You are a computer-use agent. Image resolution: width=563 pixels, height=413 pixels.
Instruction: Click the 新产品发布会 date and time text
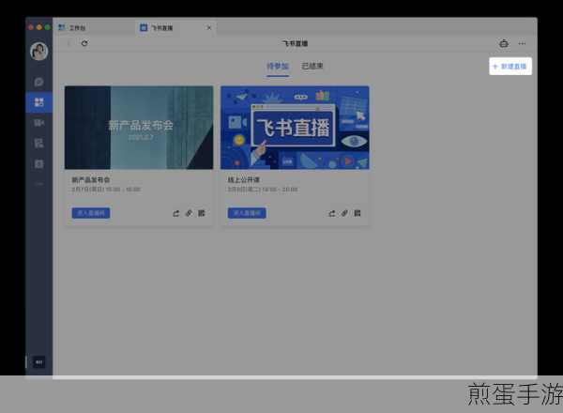tap(106, 190)
